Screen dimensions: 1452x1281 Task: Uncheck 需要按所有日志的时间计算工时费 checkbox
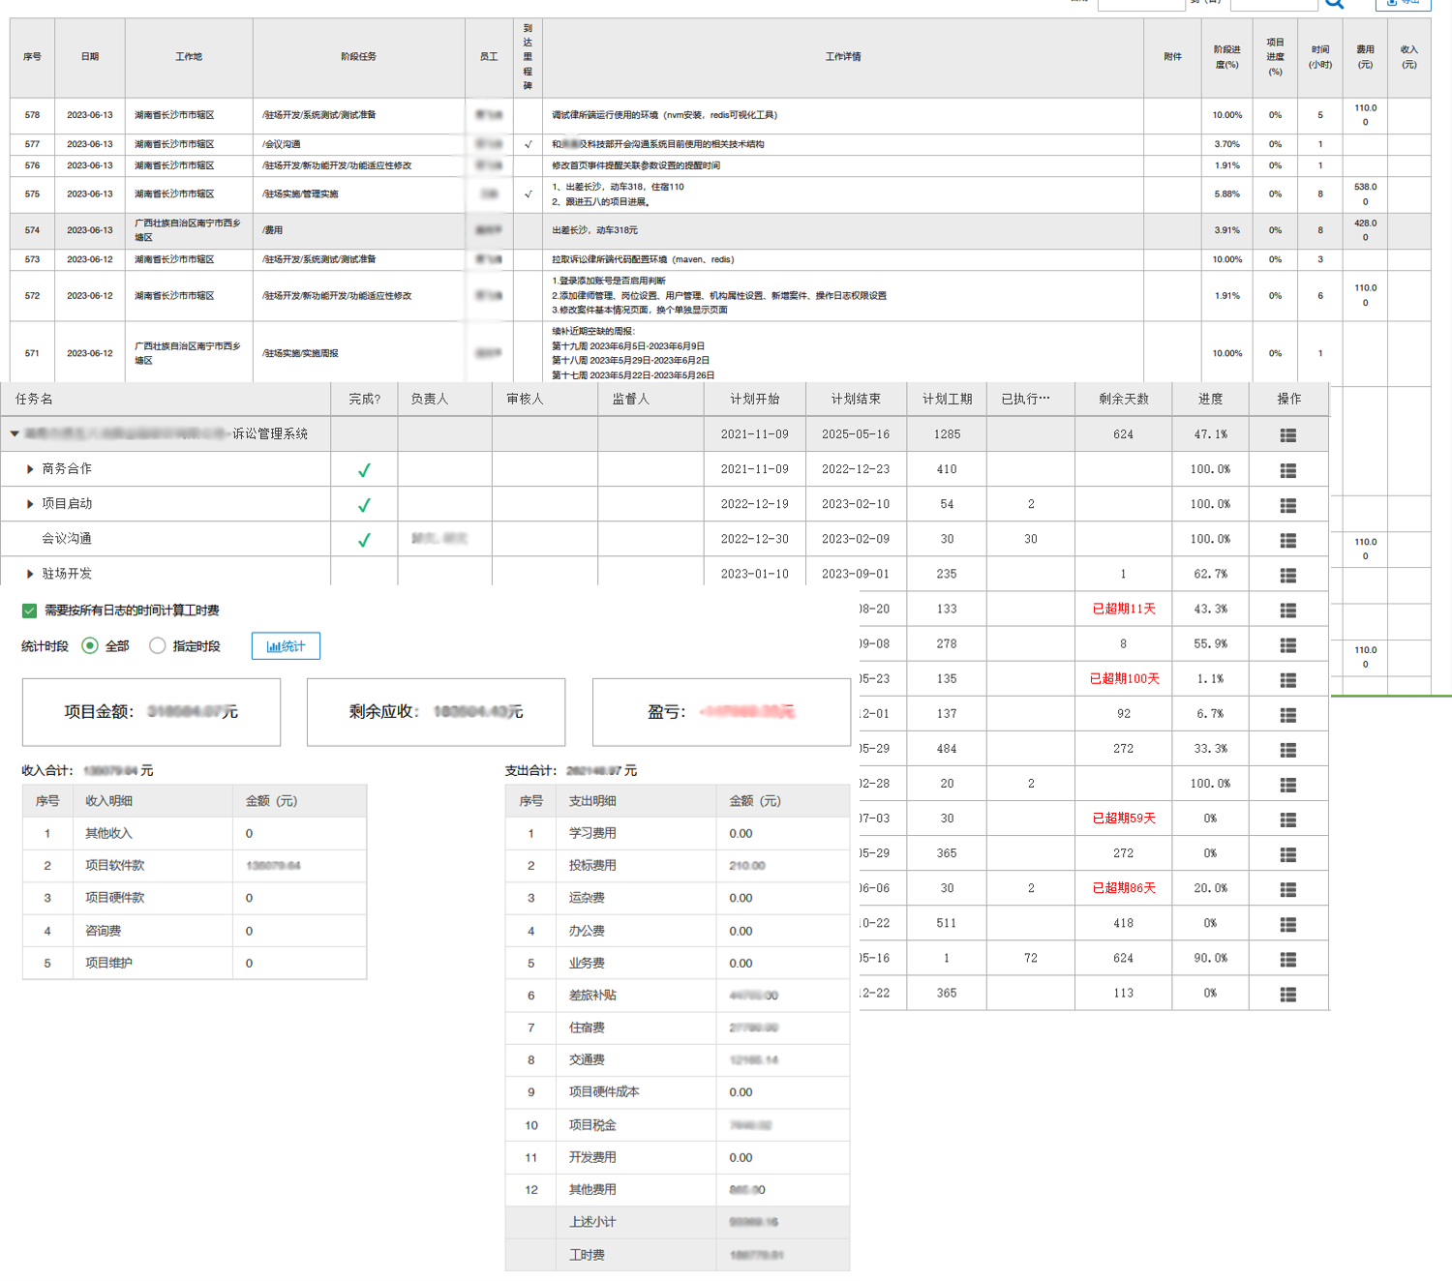point(29,611)
